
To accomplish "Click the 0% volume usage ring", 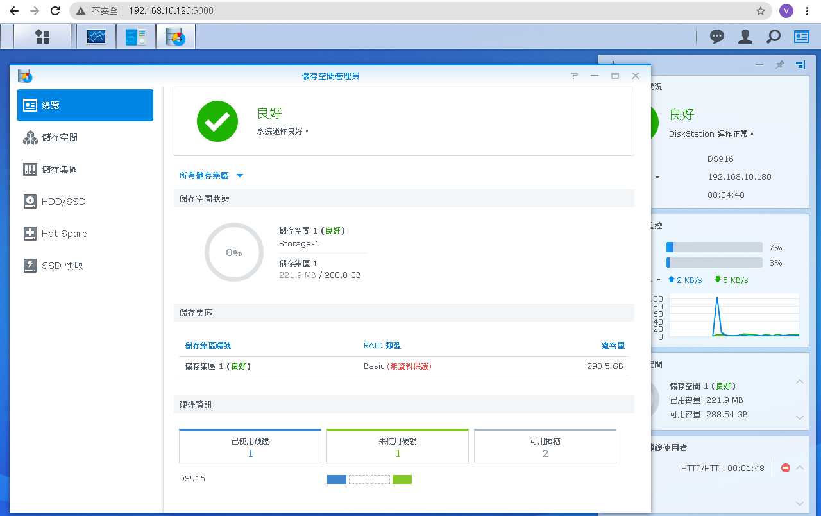I will 234,252.
